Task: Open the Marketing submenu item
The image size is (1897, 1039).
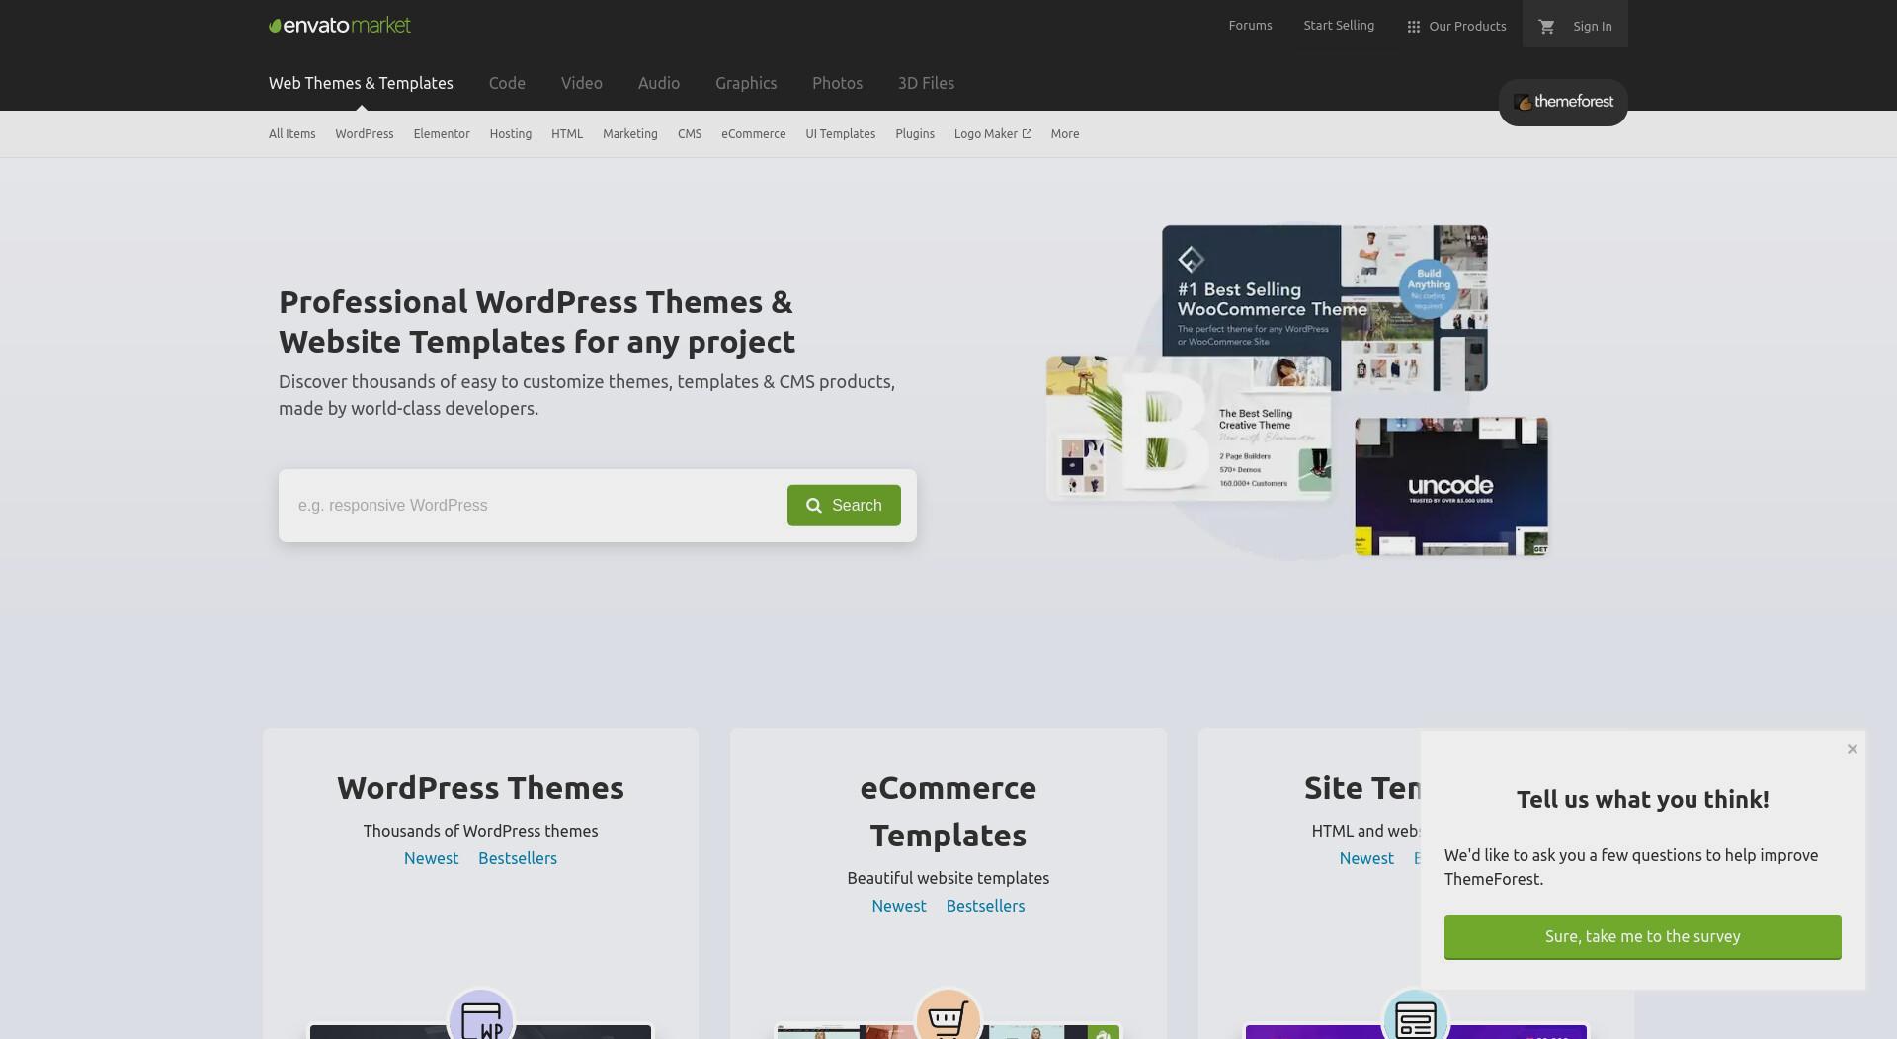Action: tap(630, 134)
